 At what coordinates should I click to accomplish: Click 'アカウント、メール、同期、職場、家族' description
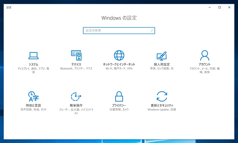click(205, 70)
